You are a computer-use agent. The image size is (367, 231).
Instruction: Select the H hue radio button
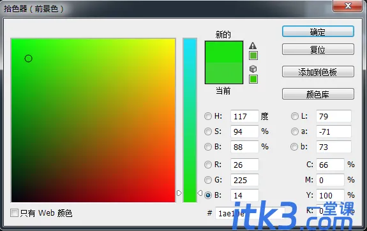[x=208, y=116]
